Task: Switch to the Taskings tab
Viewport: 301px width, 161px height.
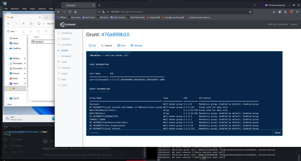Action: (136, 46)
